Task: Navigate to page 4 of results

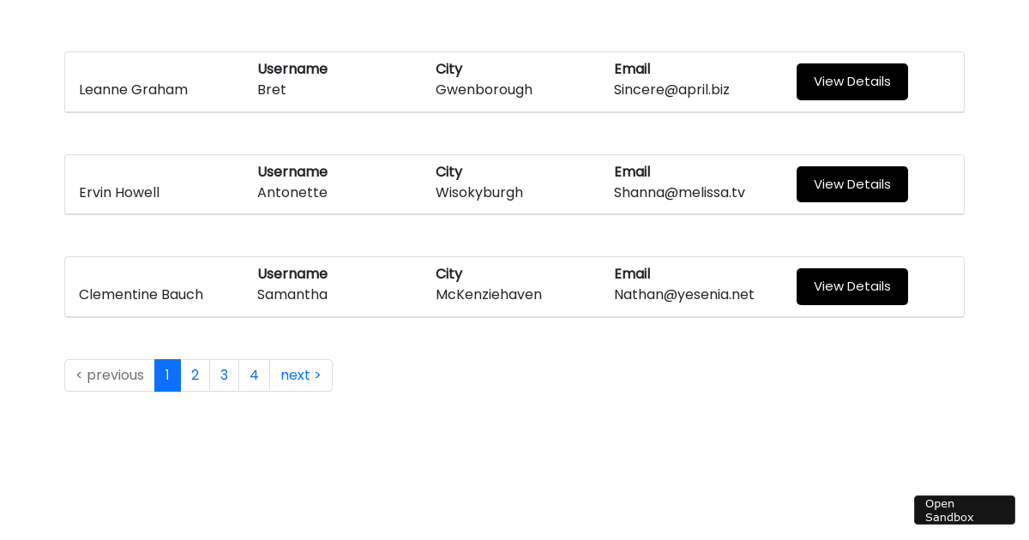Action: (x=254, y=375)
